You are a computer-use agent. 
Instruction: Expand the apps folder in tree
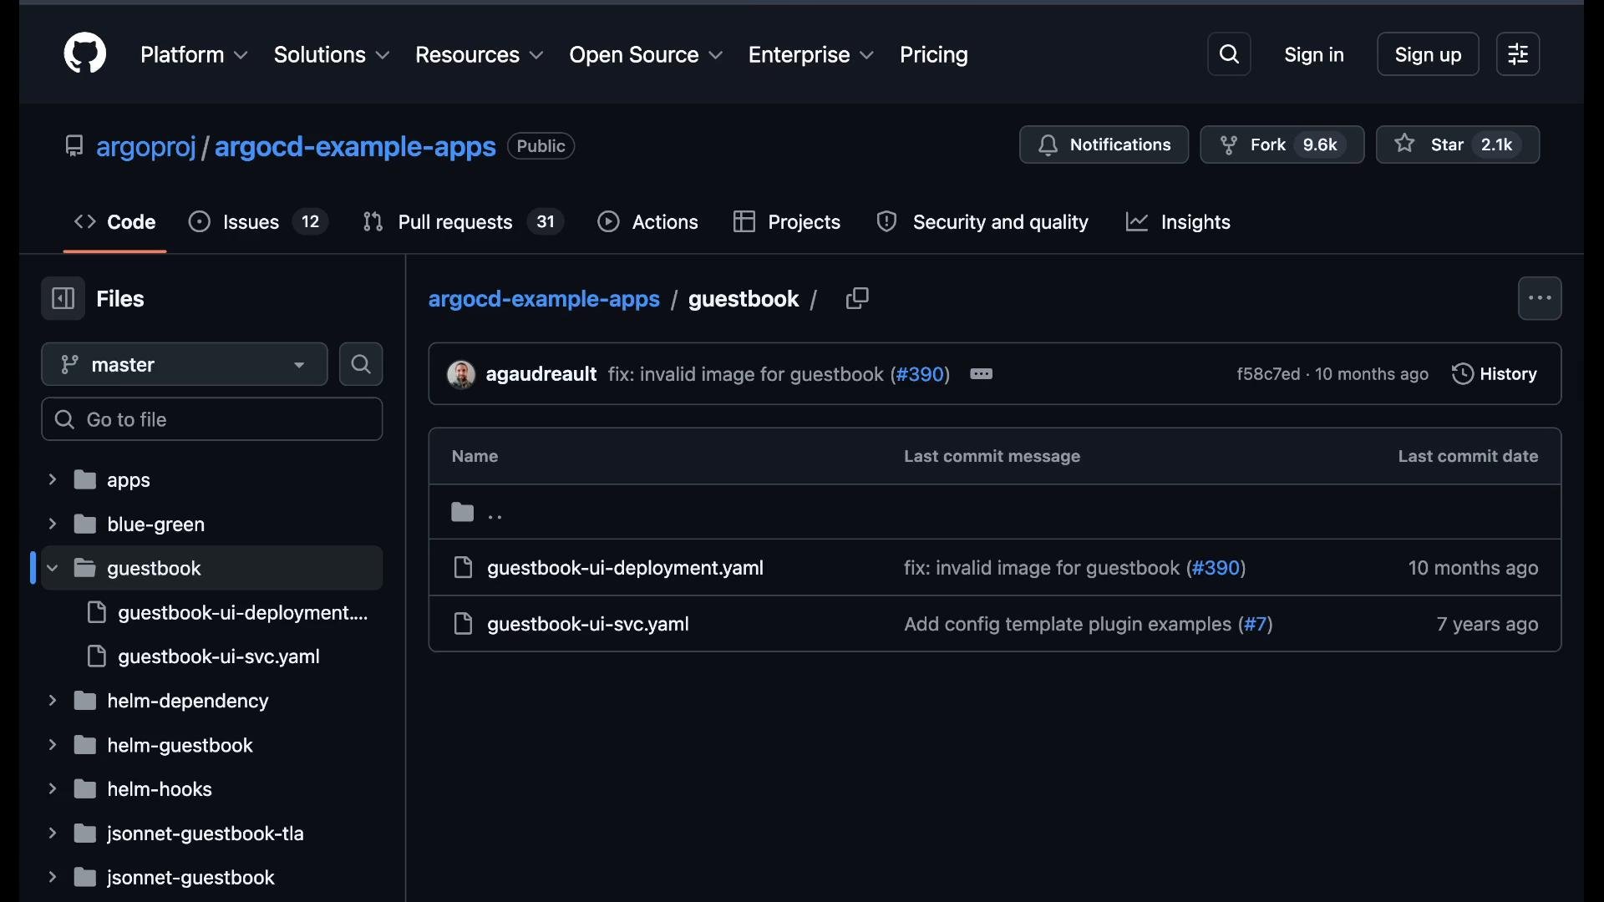53,479
